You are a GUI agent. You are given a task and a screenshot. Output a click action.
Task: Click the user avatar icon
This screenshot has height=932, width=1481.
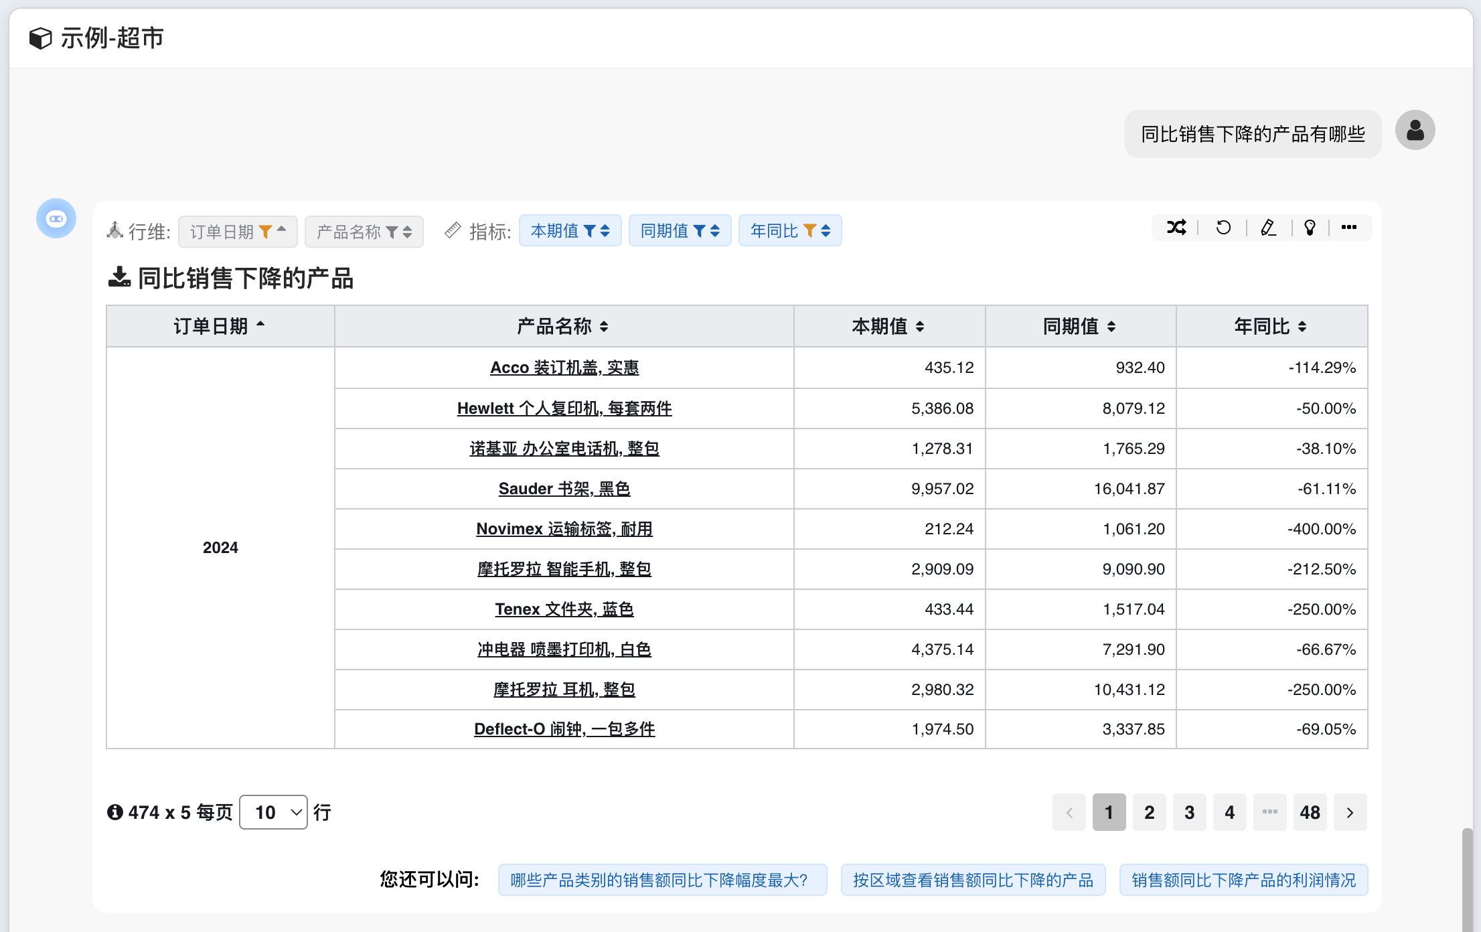tap(1415, 130)
